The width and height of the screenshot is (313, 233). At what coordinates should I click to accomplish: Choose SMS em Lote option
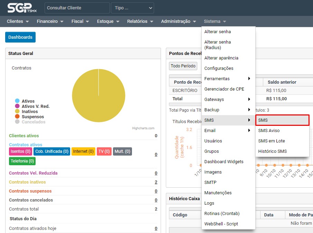point(271,141)
